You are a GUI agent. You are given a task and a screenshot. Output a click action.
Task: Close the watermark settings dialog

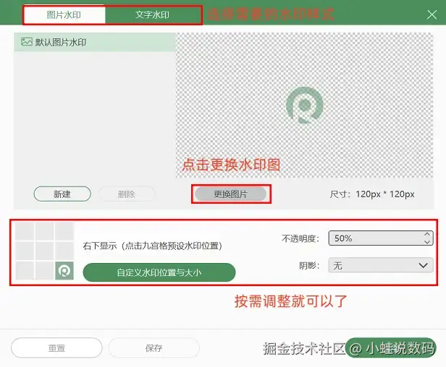tap(432, 14)
